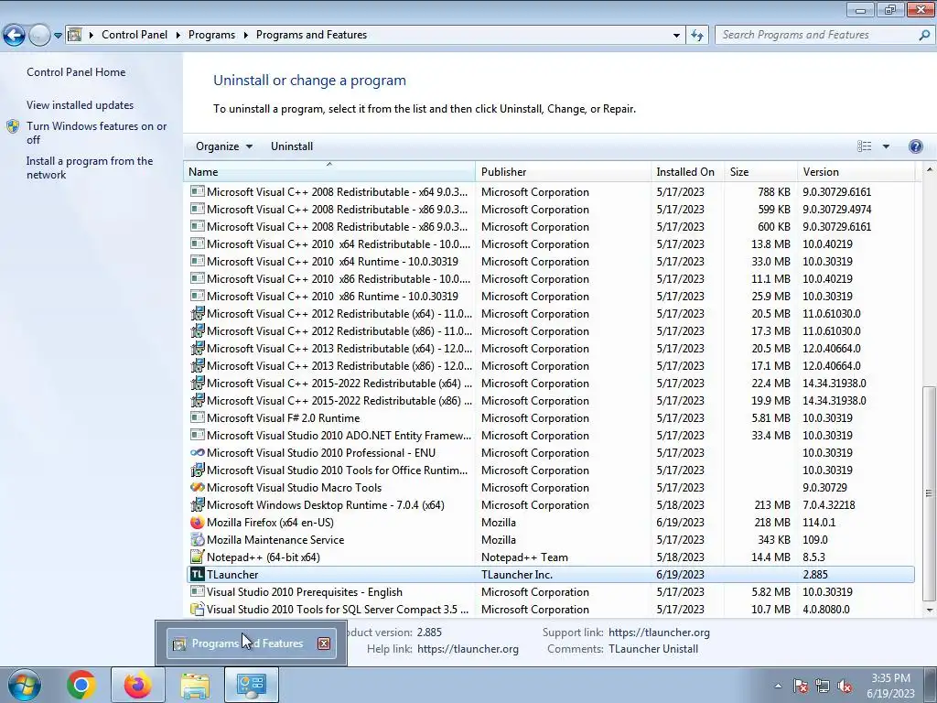Click the Control Panel breadcrumb
This screenshot has height=703, width=937.
coord(135,35)
